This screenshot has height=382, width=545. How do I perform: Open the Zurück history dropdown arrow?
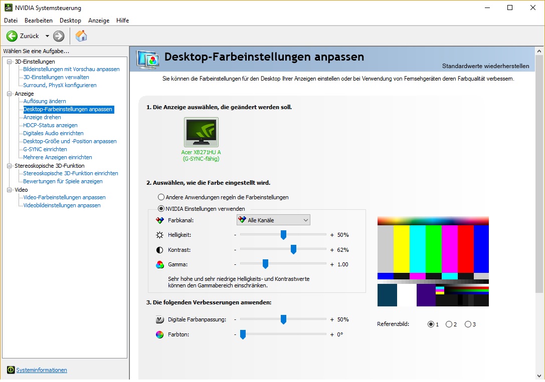pos(47,36)
